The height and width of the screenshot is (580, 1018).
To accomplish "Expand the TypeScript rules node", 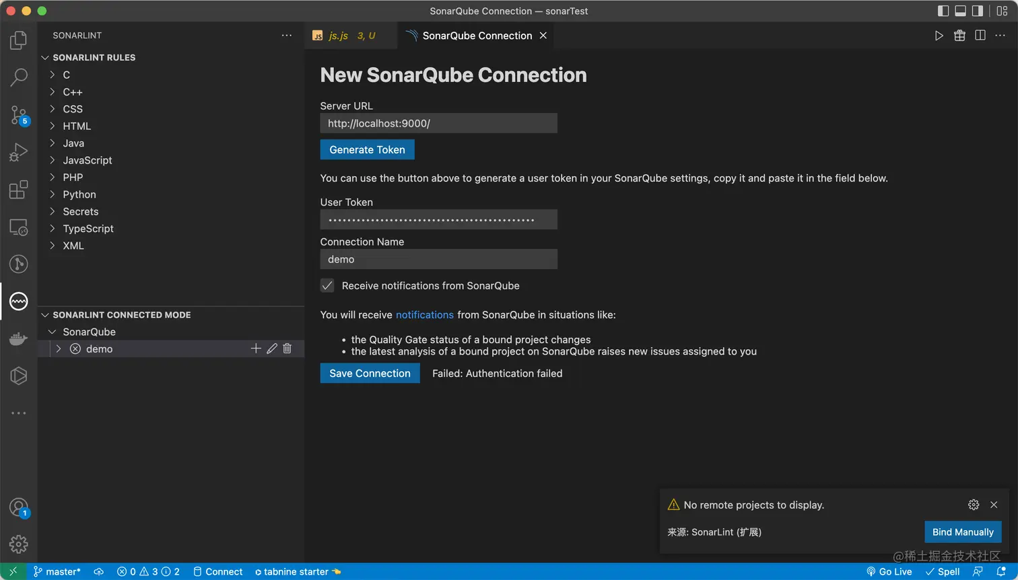I will [53, 229].
